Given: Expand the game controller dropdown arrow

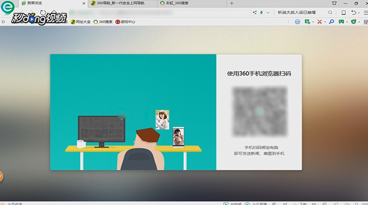Looking at the screenshot, I should (347, 22).
